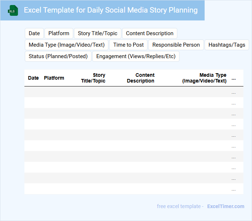The image size is (252, 221).
Task: Click the Content Description column header
Action: (x=141, y=78)
